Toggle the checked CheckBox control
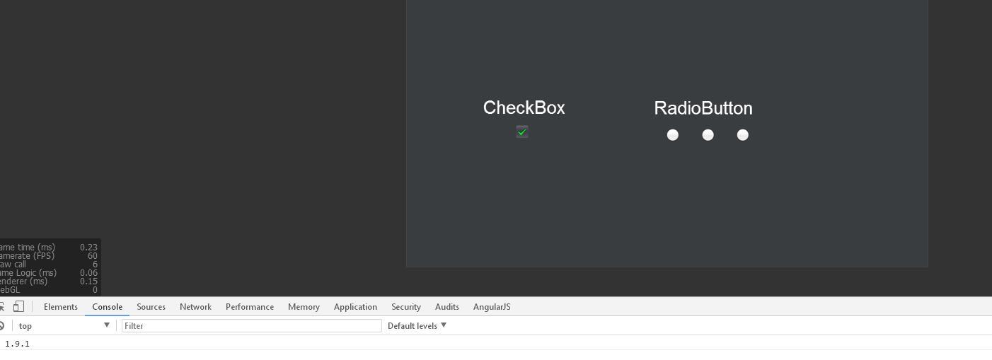Screen dimensions: 992x360 pyautogui.click(x=522, y=132)
